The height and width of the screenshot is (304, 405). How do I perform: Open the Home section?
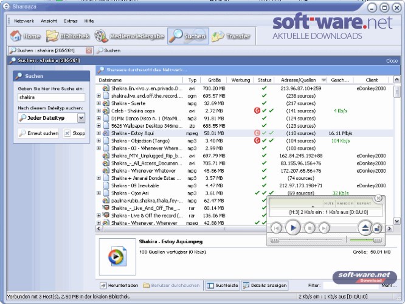click(x=26, y=36)
